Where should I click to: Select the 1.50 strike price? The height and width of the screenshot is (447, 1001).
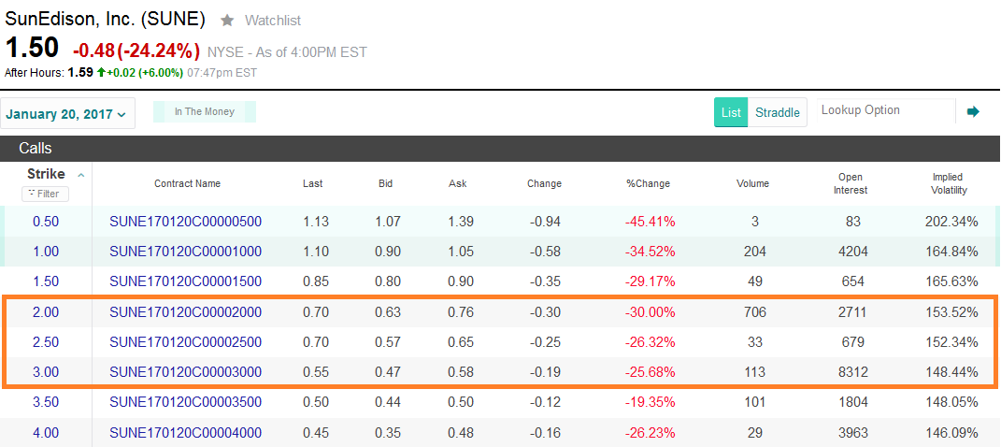46,281
